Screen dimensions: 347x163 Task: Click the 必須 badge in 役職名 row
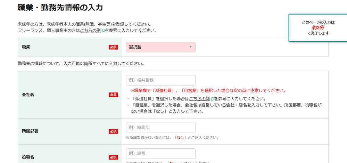[113, 157]
